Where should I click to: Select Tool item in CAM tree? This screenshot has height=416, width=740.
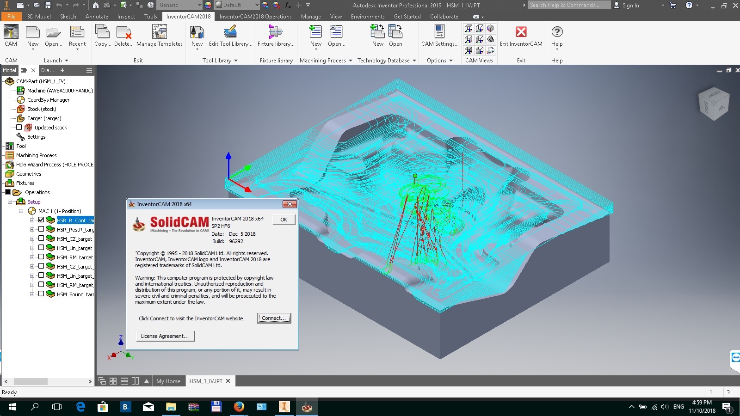21,146
